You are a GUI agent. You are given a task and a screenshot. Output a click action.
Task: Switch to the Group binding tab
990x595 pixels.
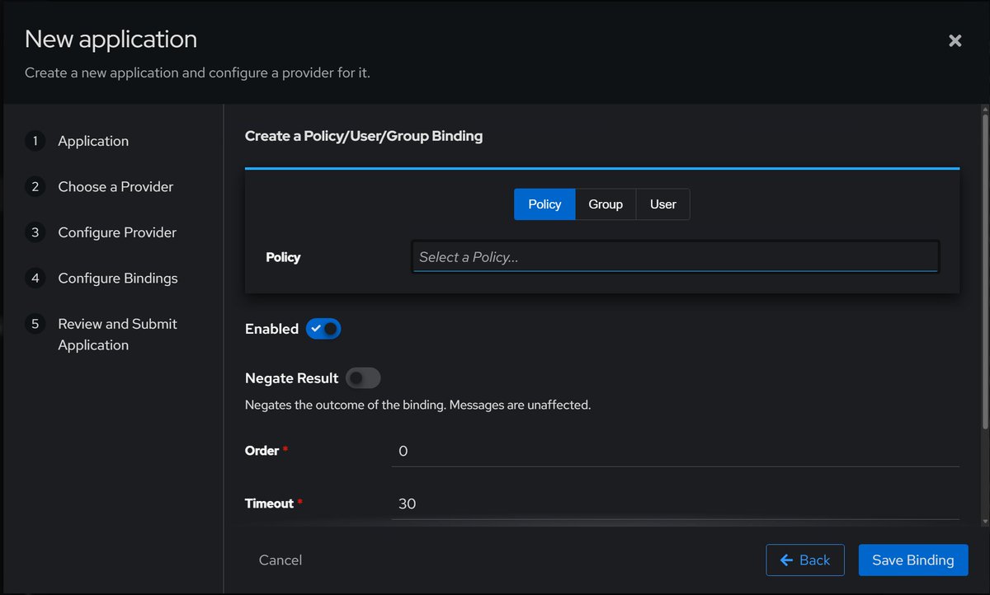pyautogui.click(x=606, y=204)
